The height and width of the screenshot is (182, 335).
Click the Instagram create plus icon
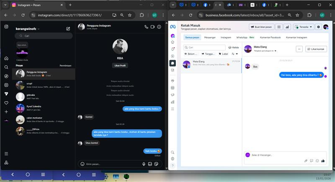tap(6, 112)
